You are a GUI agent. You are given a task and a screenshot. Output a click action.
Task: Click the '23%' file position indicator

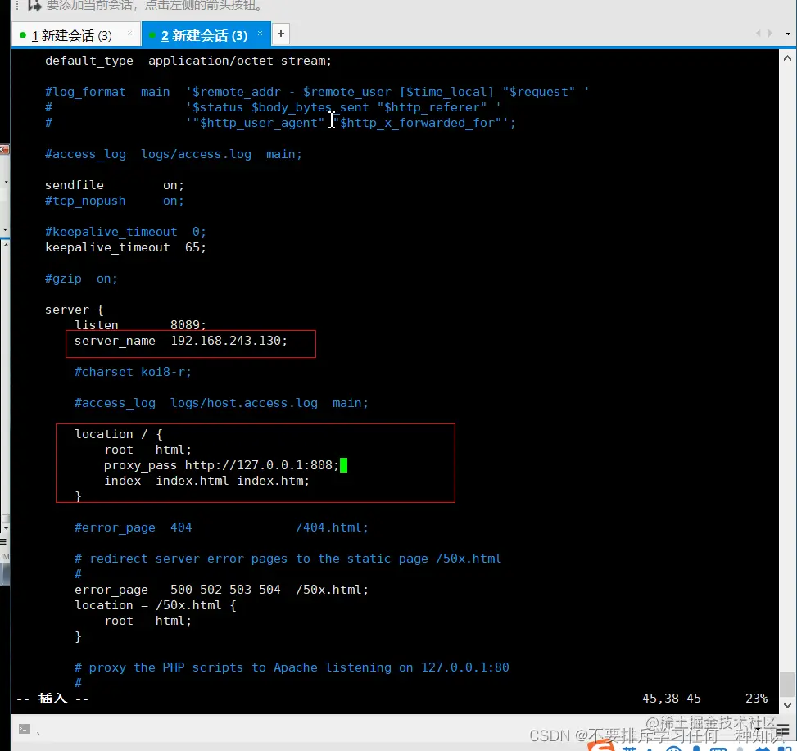click(756, 699)
